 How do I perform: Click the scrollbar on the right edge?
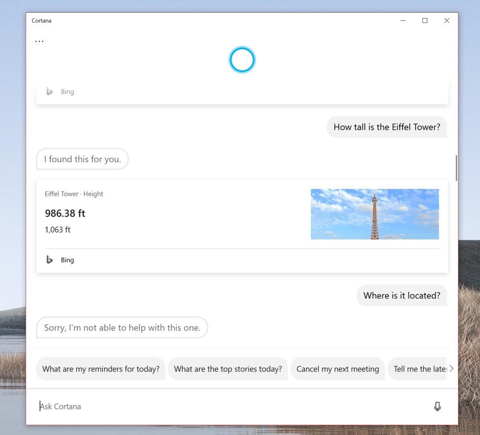(457, 167)
